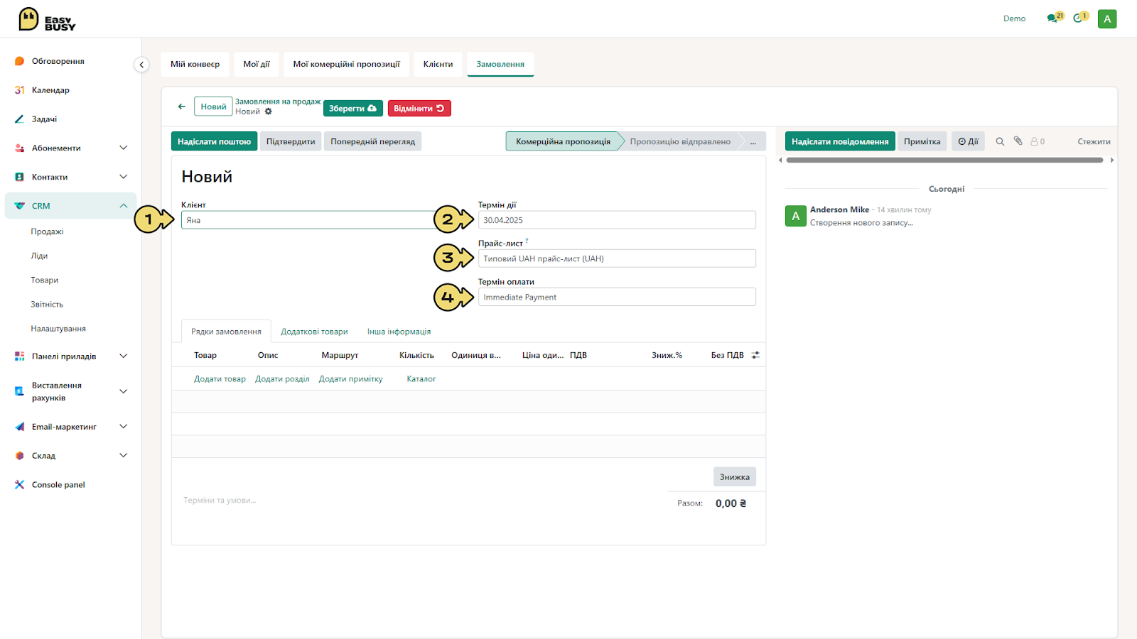Open Попередній перегляд
This screenshot has width=1137, height=639.
(372, 141)
